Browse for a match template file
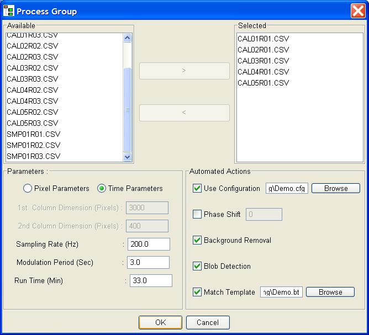This screenshot has width=369, height=335. click(x=330, y=293)
